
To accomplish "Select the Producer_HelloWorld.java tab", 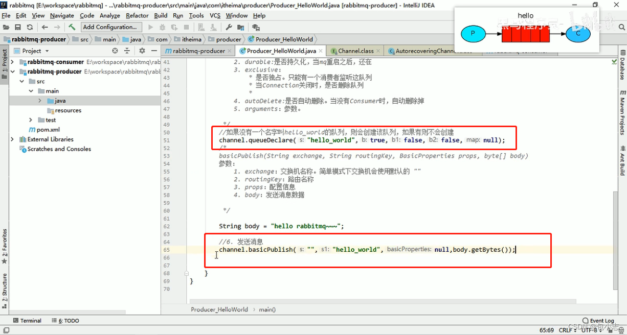I will point(281,51).
